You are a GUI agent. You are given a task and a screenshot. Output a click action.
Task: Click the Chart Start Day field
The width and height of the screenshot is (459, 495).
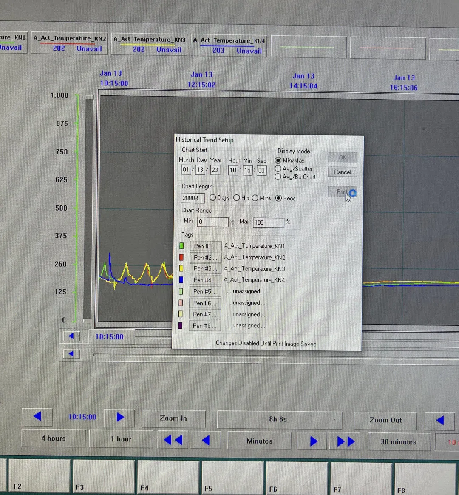point(200,170)
